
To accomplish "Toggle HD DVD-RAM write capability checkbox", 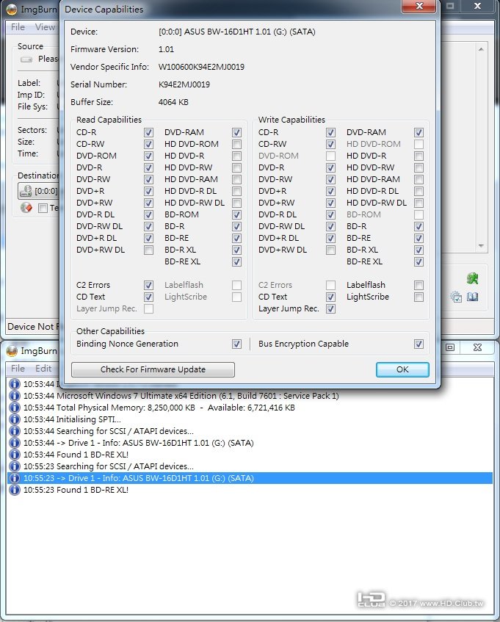I will tap(419, 180).
